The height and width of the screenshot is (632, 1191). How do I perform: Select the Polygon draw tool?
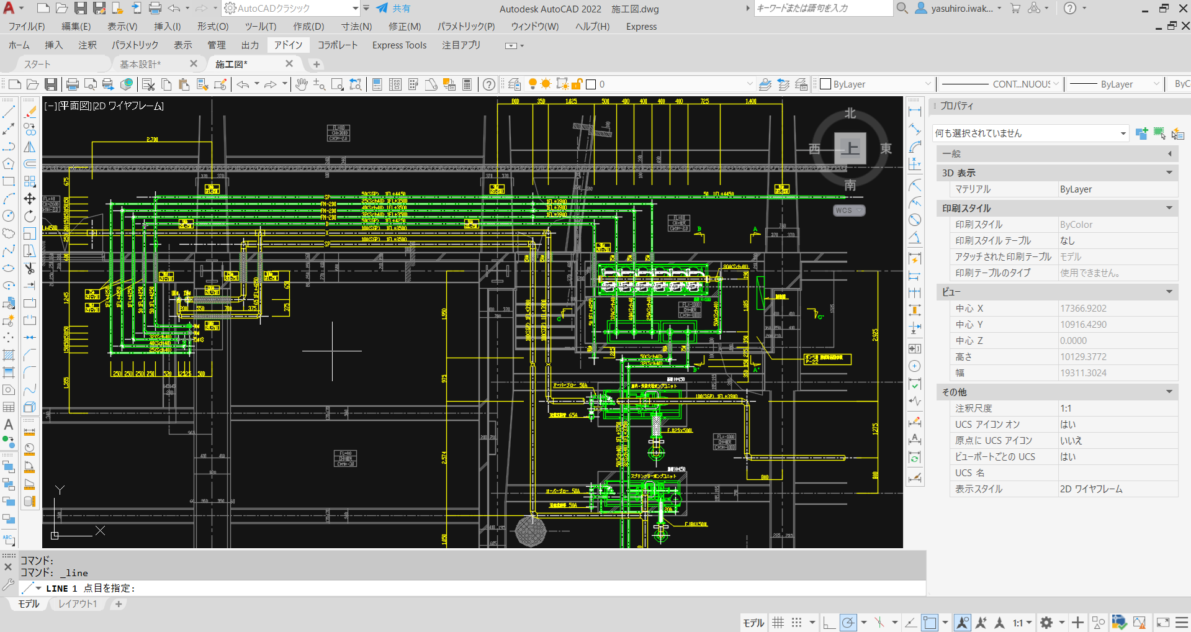pyautogui.click(x=9, y=164)
